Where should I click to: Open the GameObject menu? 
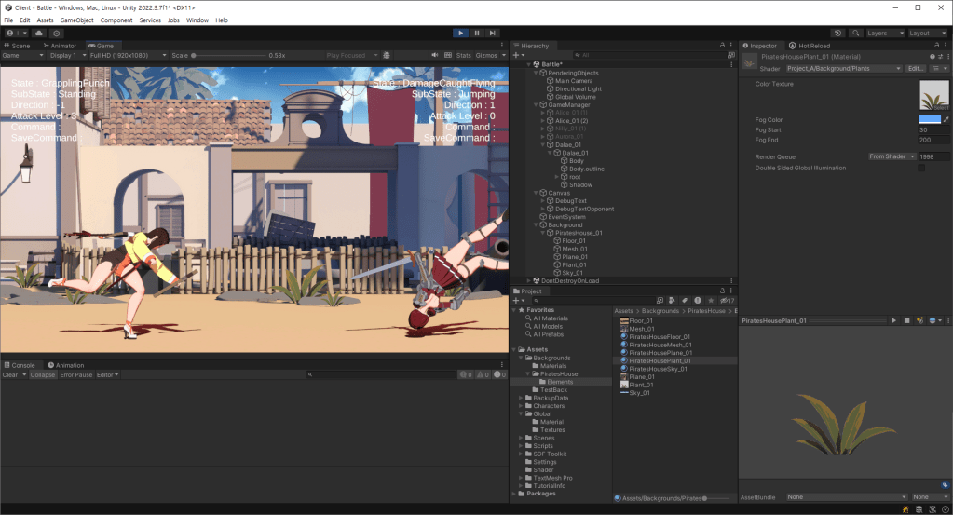tap(76, 20)
